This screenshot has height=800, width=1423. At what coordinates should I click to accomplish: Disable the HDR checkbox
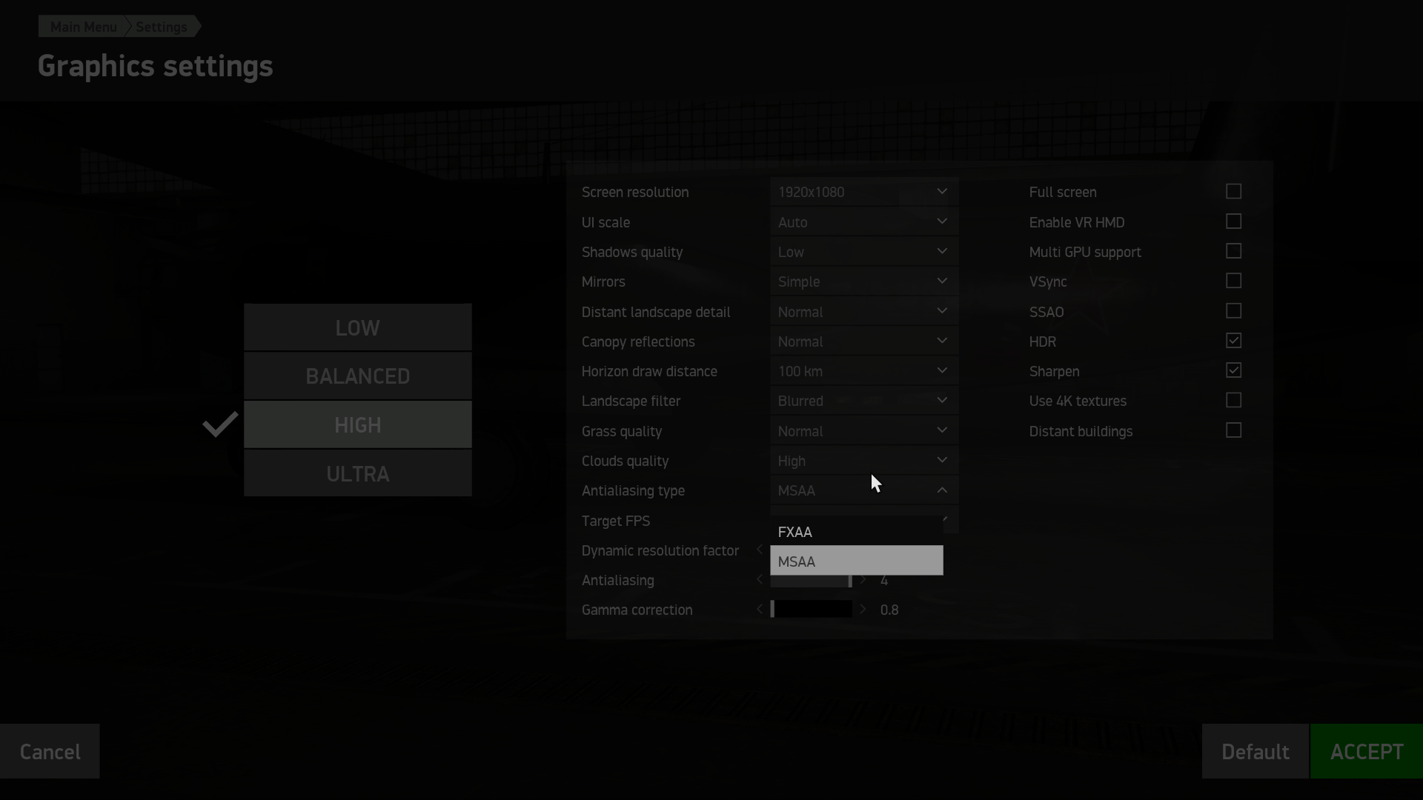[1233, 341]
